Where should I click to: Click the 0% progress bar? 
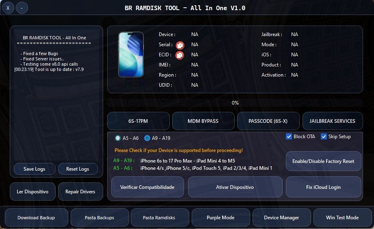pos(235,103)
